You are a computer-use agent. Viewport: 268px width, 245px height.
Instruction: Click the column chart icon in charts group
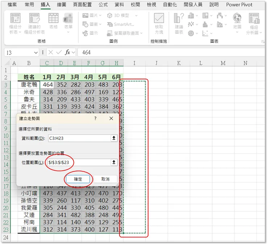pos(191,16)
